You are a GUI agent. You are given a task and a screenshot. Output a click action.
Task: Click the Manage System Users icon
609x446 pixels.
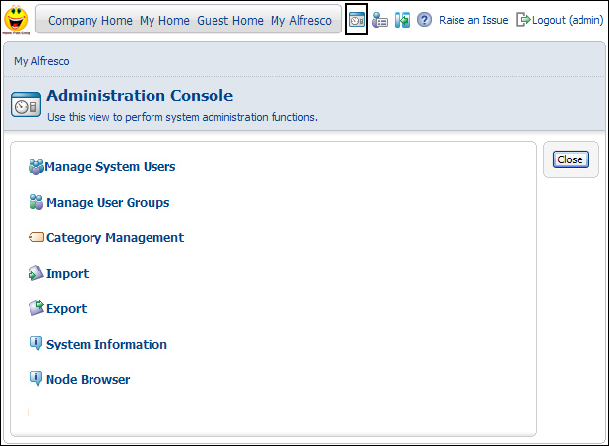[x=36, y=167]
